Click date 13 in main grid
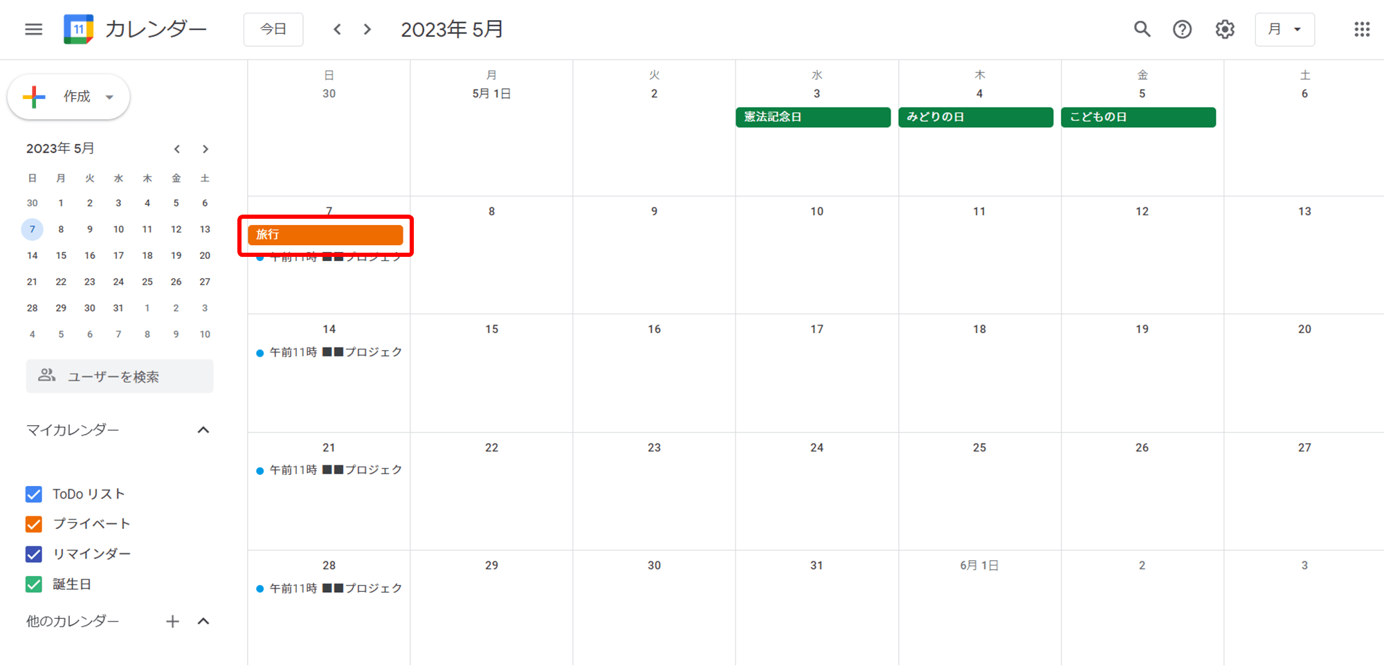Image resolution: width=1384 pixels, height=666 pixels. click(1304, 211)
